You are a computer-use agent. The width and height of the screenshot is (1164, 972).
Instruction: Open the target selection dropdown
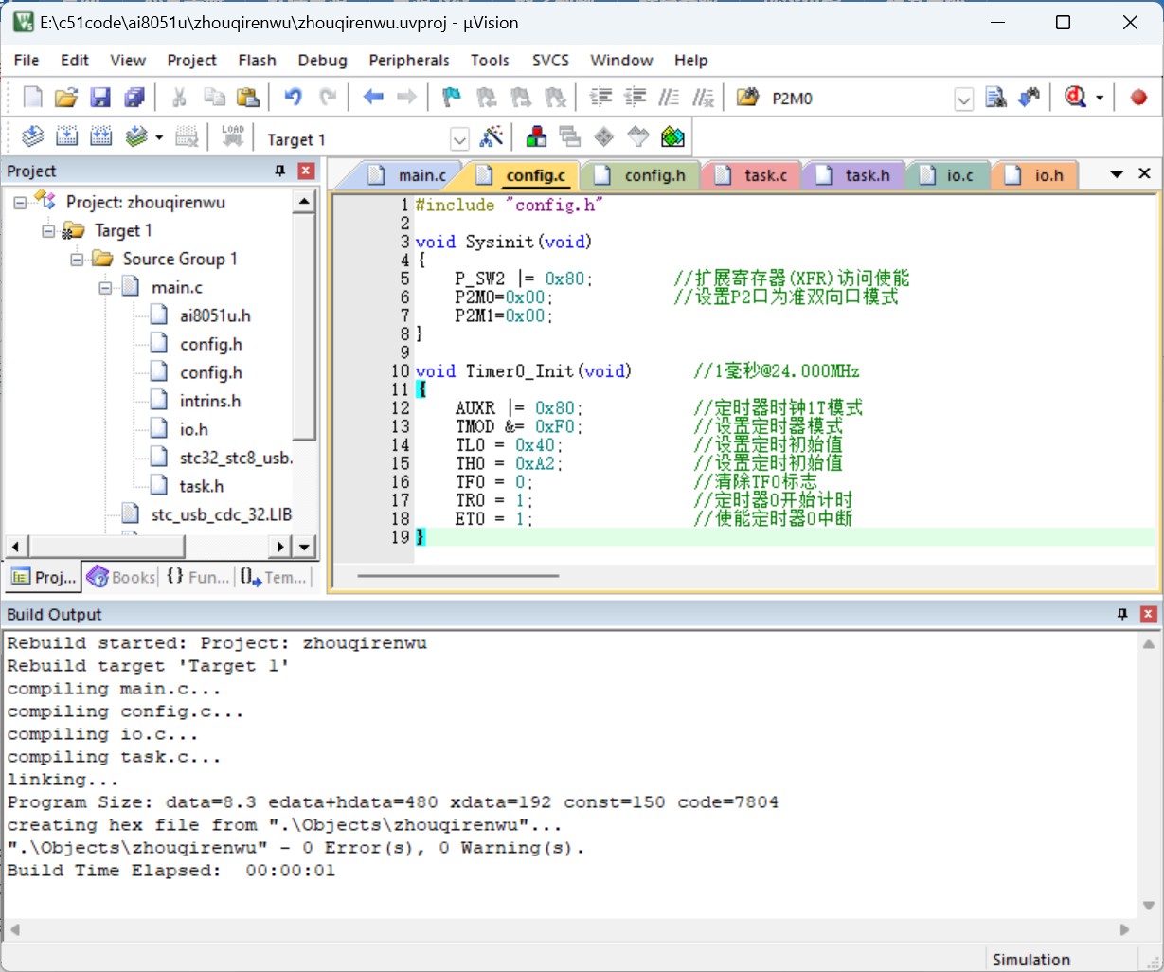point(459,139)
